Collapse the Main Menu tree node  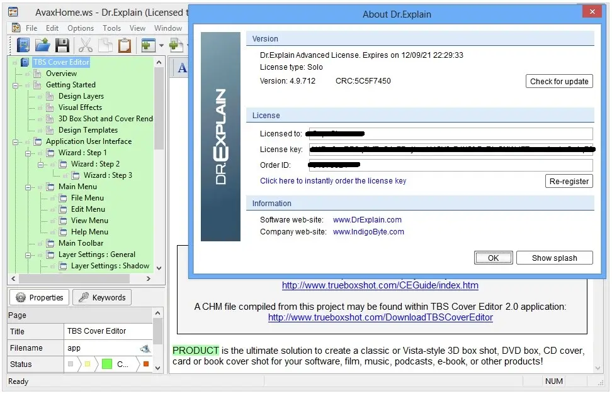[28, 187]
